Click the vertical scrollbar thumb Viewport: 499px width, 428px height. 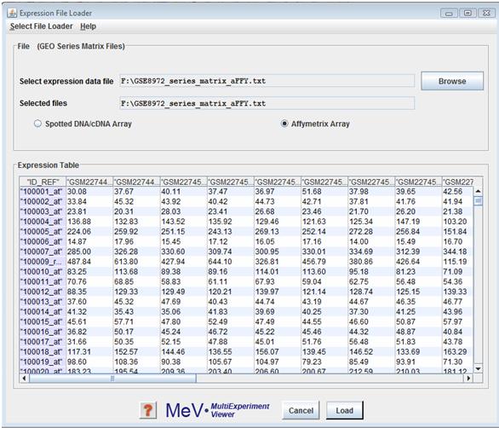[478, 201]
